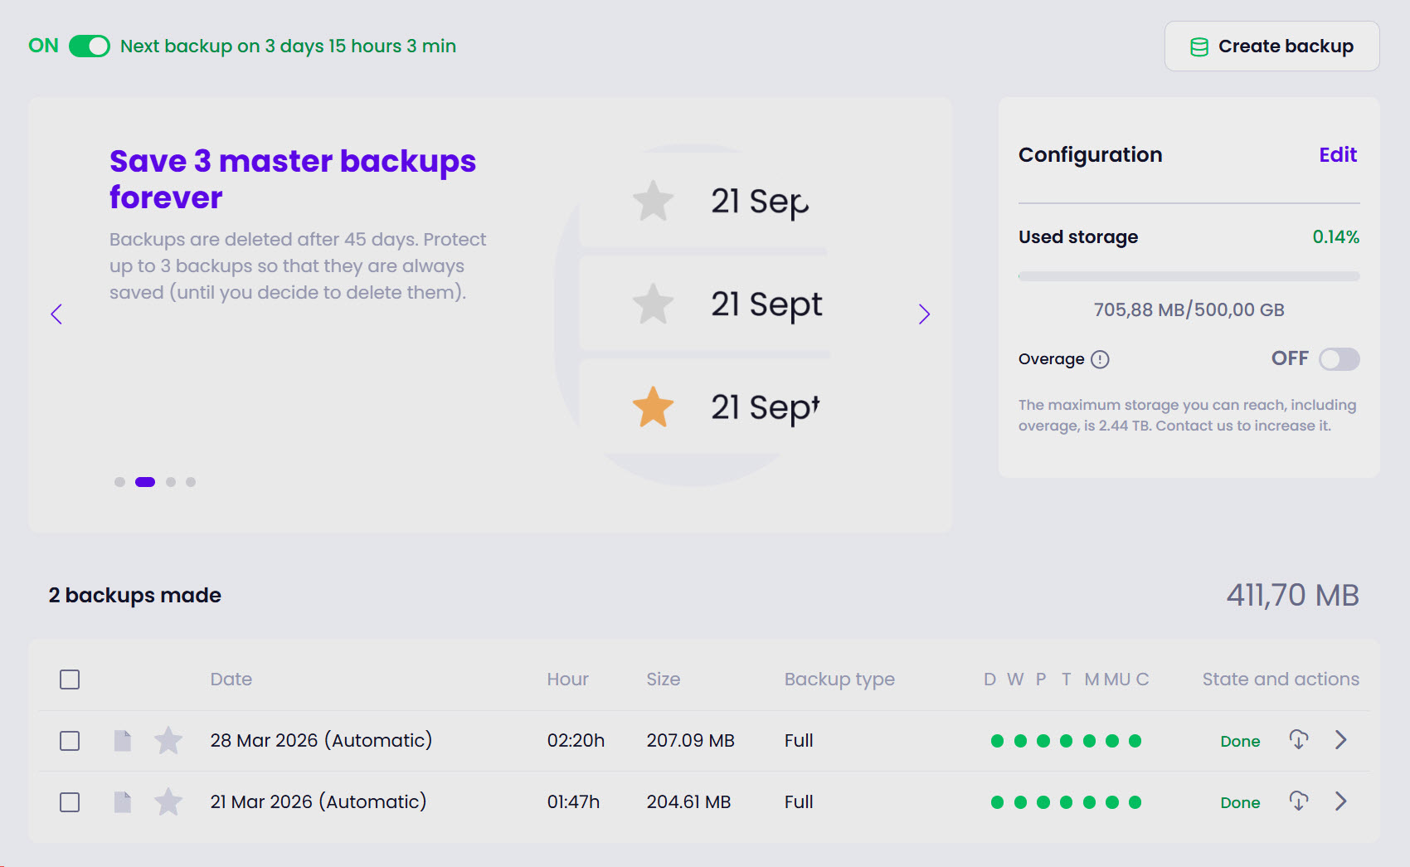The image size is (1410, 867).
Task: Click the orange protected star beside bottom 21 Sept item
Action: click(652, 407)
